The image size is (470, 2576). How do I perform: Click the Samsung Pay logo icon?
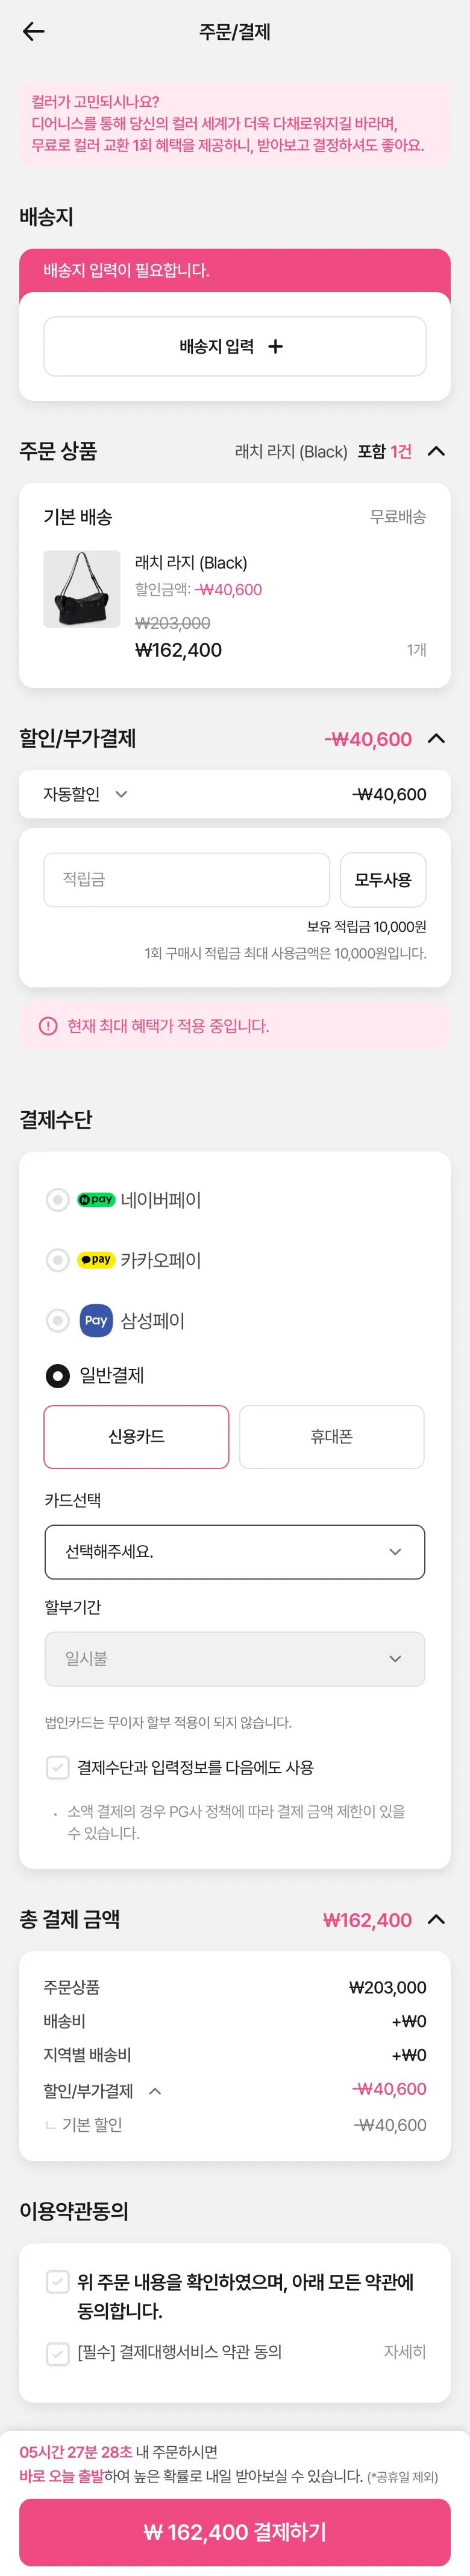(x=96, y=1320)
